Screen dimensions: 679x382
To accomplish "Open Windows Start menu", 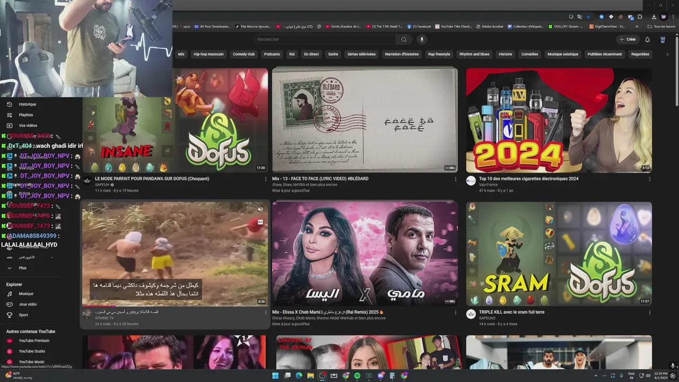I will (275, 376).
